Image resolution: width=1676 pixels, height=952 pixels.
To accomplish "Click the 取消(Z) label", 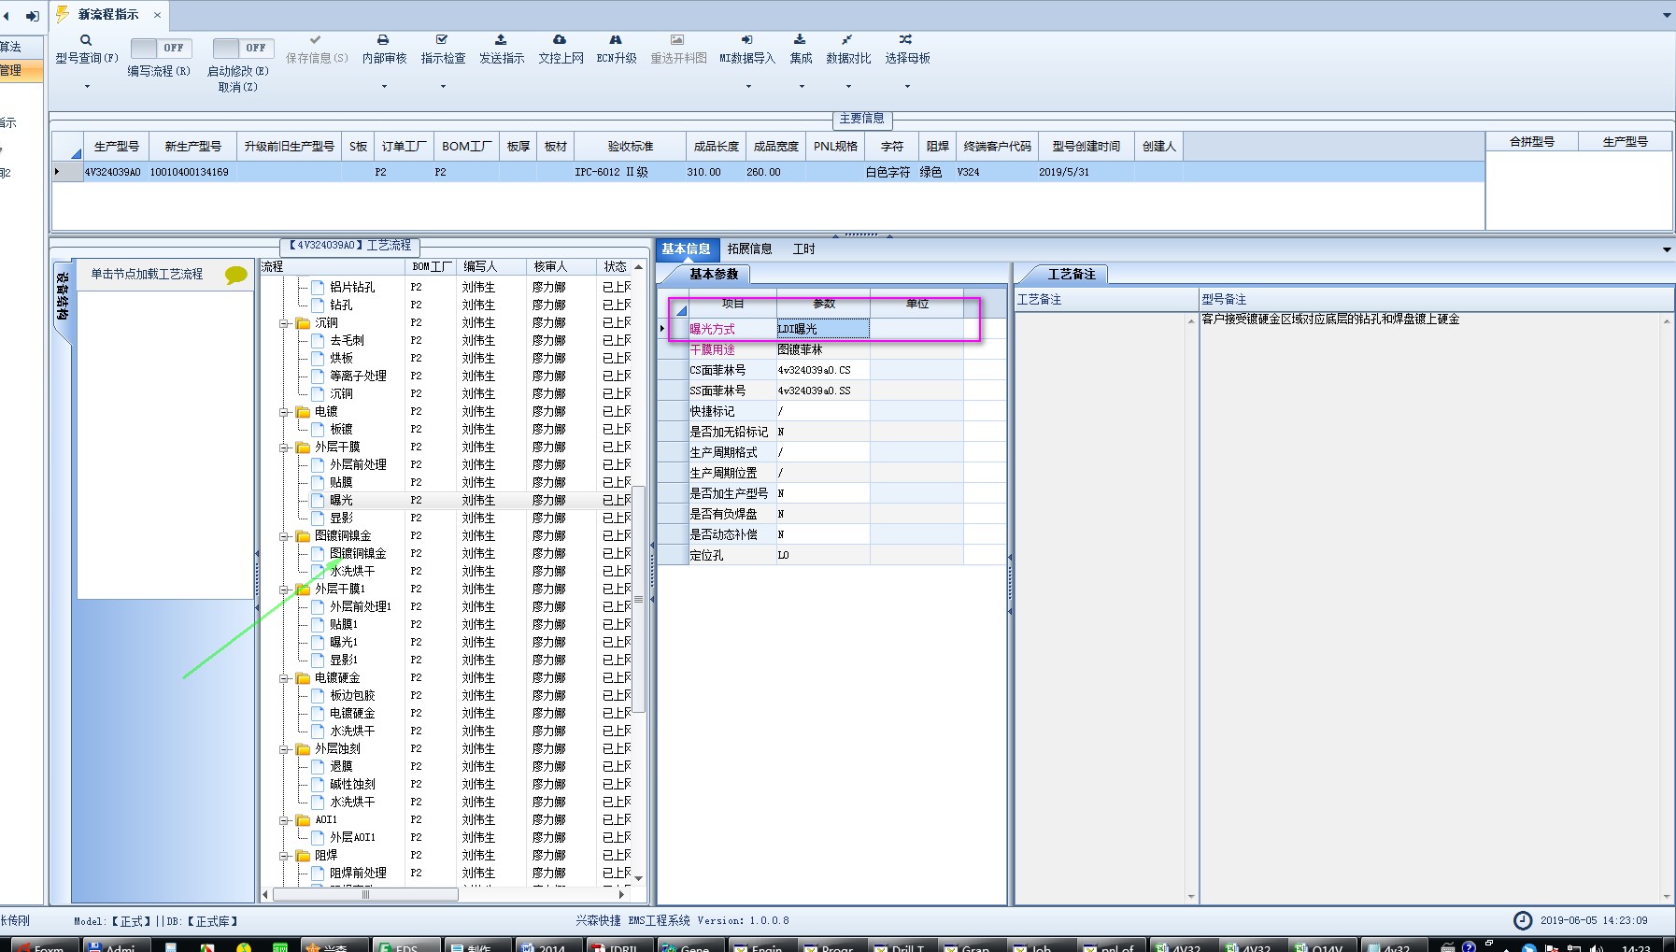I will point(237,87).
